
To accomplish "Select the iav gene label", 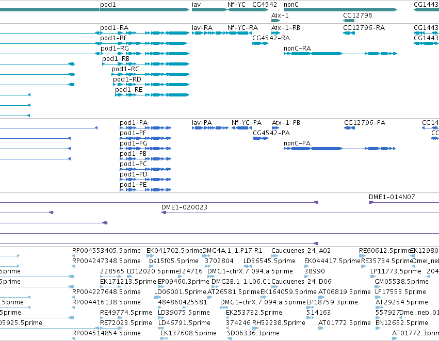I will point(196,5).
